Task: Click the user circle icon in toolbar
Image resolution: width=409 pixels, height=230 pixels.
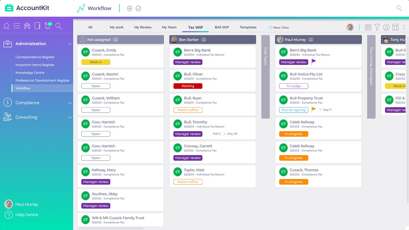Action: 387,27
